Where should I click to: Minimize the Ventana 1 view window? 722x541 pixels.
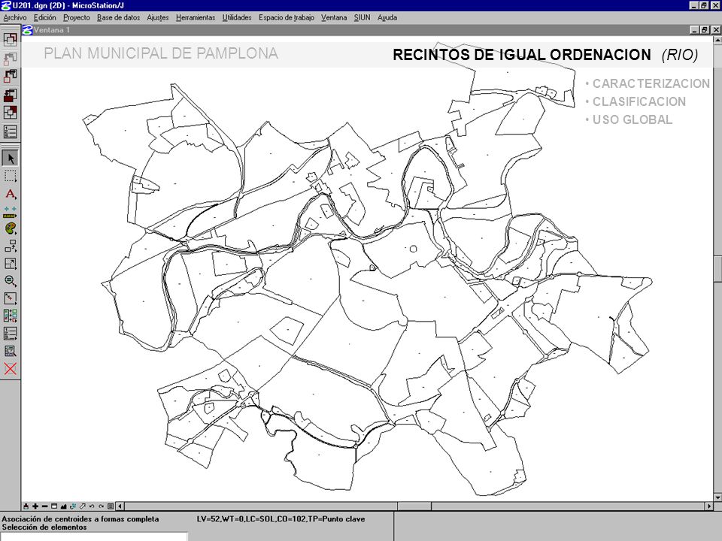[x=695, y=30]
